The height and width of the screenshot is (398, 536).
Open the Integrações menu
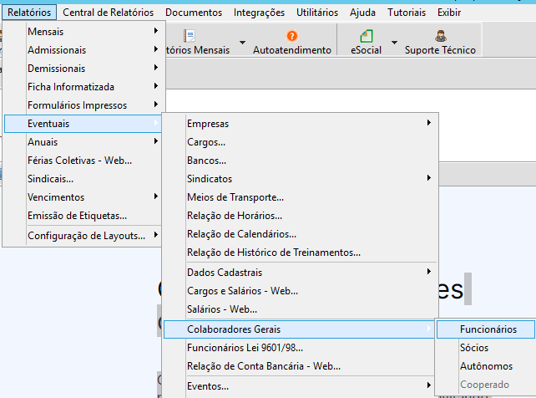(x=259, y=13)
